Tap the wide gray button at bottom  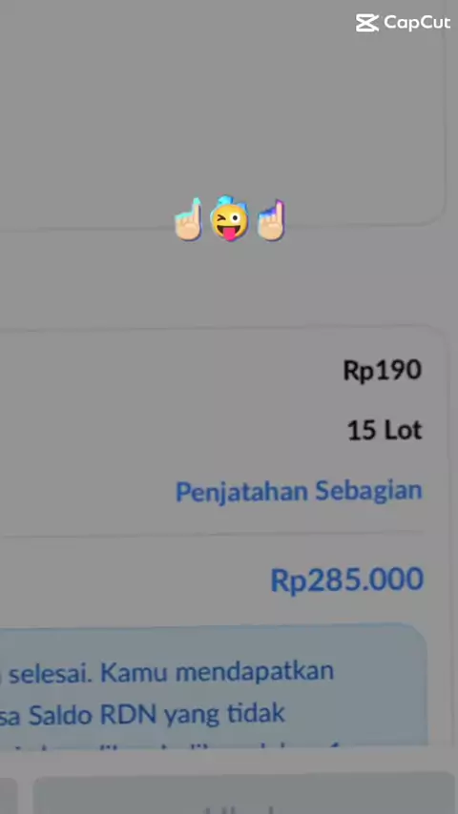[x=245, y=793]
